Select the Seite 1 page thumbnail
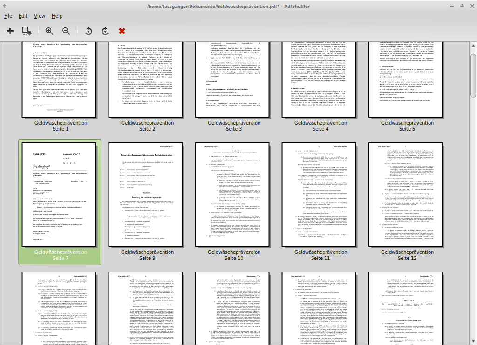 pos(59,80)
